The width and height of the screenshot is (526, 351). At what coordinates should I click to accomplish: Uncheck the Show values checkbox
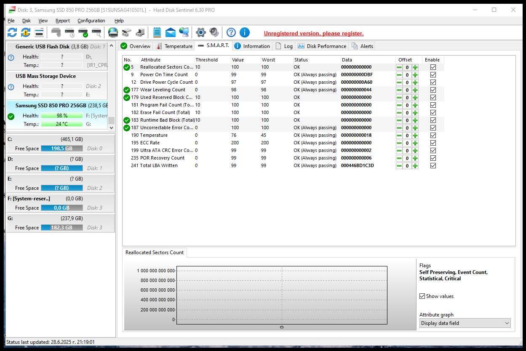[422, 296]
